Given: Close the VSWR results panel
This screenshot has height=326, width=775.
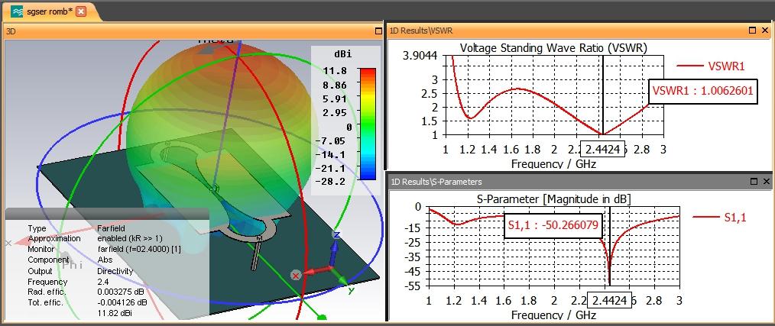Looking at the screenshot, I should tap(766, 31).
